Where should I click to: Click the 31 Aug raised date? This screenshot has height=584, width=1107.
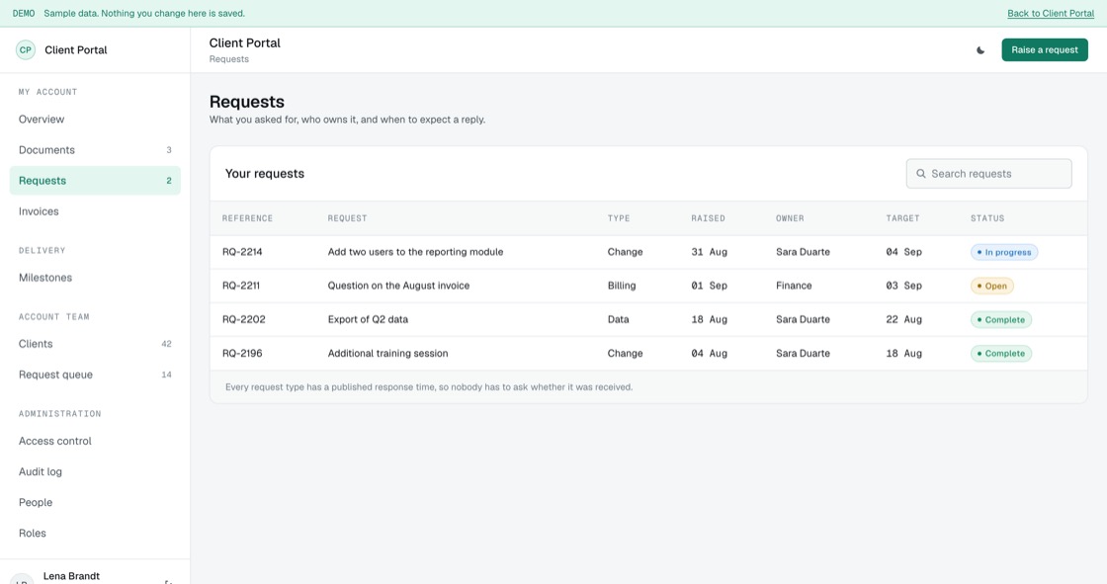[x=709, y=252]
